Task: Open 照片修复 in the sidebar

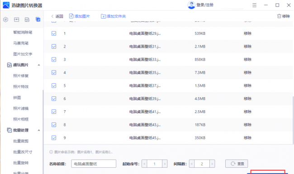Action: 21,76
